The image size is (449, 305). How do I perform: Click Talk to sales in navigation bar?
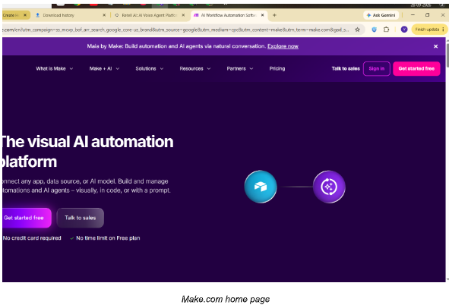346,68
